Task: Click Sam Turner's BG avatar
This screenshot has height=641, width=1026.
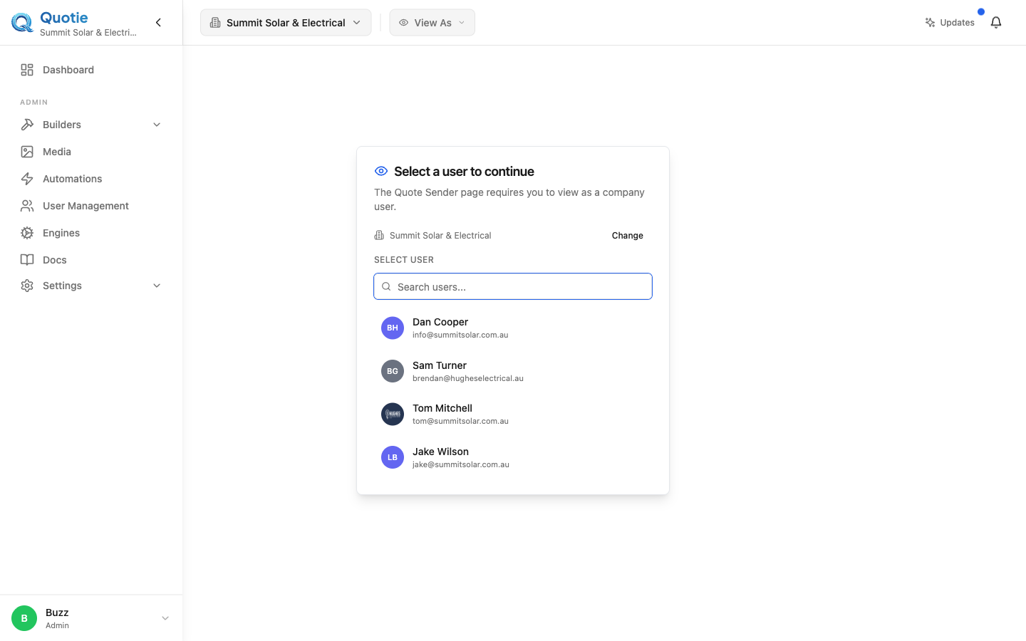Action: pyautogui.click(x=393, y=371)
